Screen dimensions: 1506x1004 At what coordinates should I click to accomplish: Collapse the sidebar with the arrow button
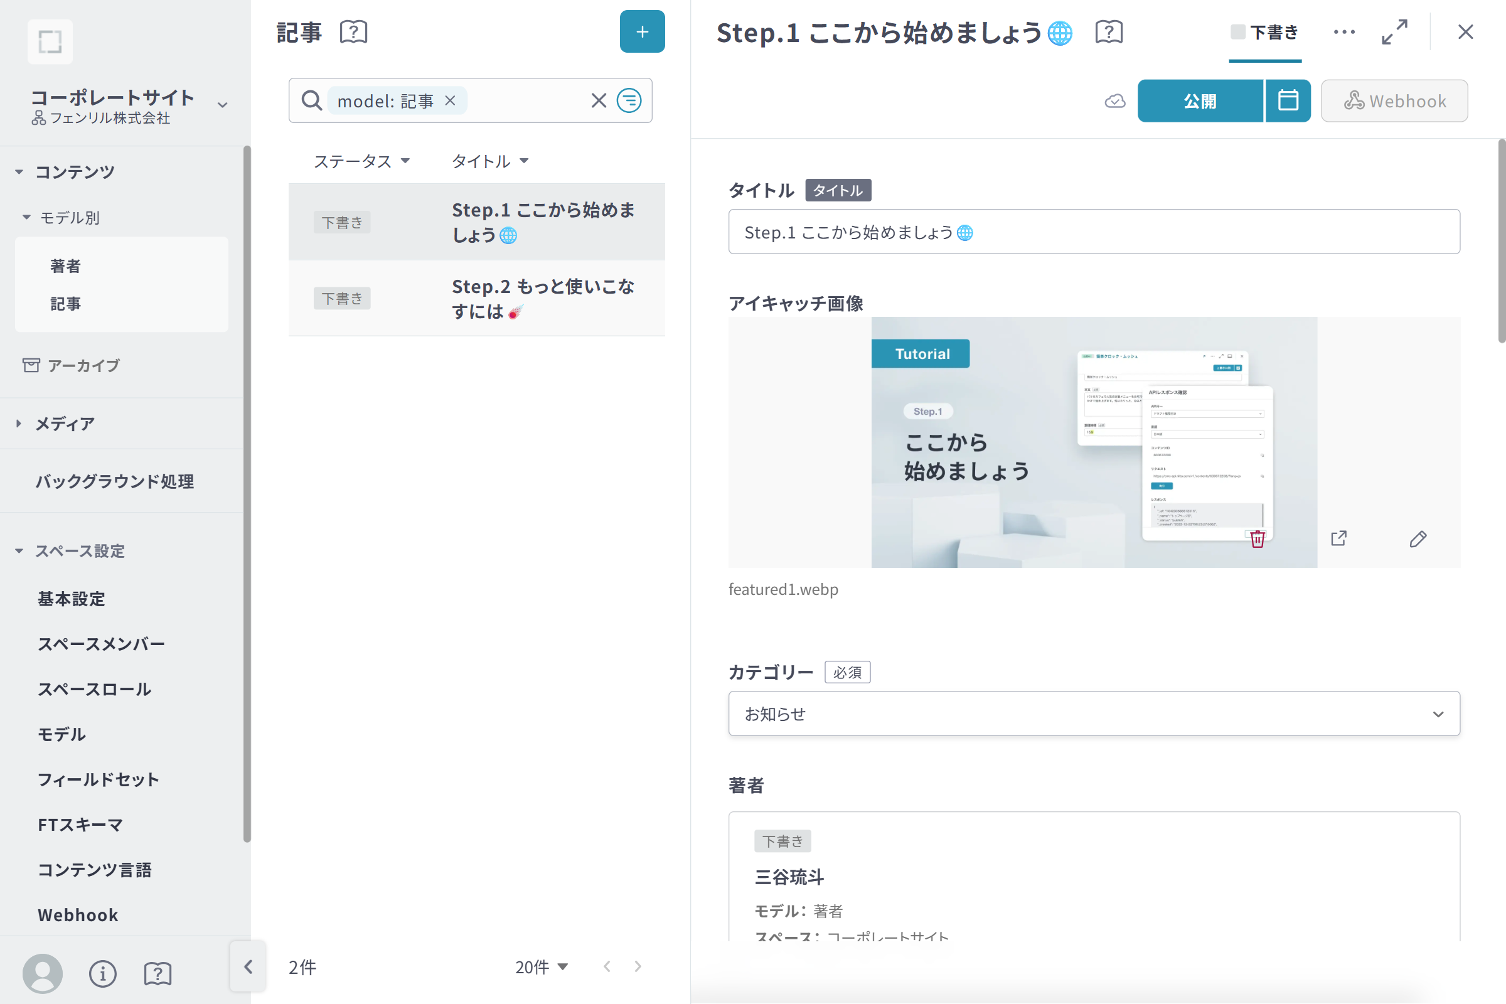248,966
